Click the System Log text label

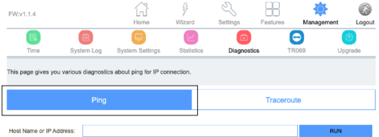(86, 51)
